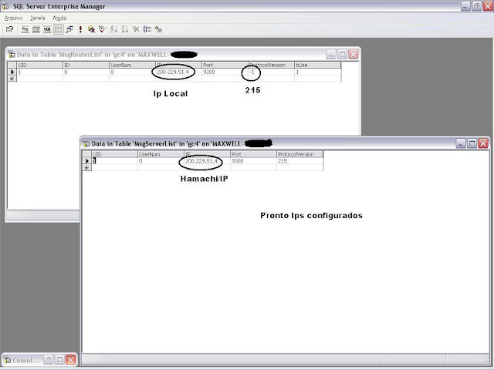Screen dimensions: 494x370
Task: Select the row indicator arrow in MsgRouterList
Action: [12, 72]
